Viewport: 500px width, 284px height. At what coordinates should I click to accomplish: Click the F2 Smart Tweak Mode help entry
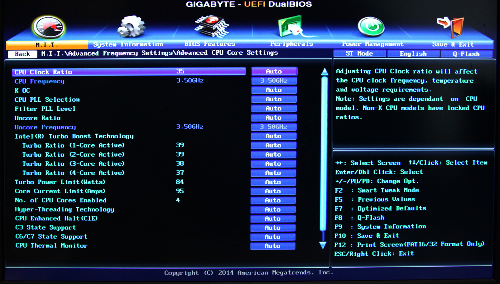[x=377, y=190]
